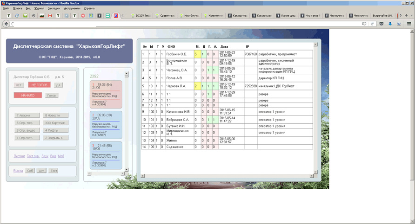Viewport: 415px width, 224px height.
Task: Click the red НАЧАЛО button
Action: click(x=28, y=95)
